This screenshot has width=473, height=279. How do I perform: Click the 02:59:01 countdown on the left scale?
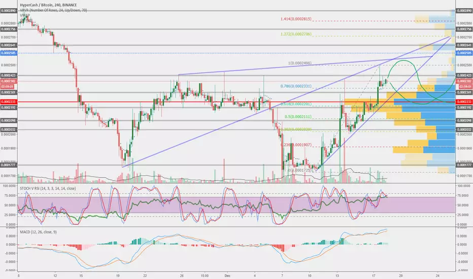coord(7,87)
